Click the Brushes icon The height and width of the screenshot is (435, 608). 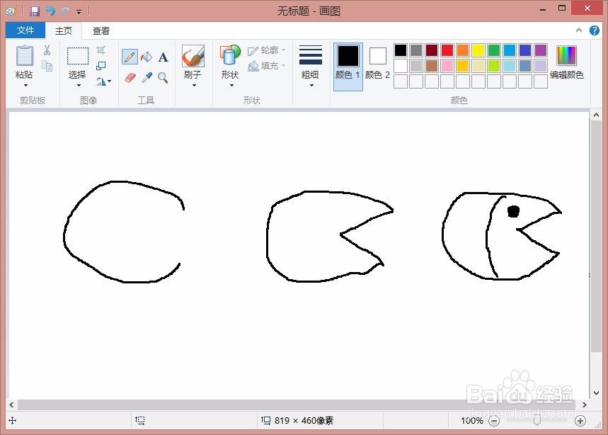tap(193, 56)
